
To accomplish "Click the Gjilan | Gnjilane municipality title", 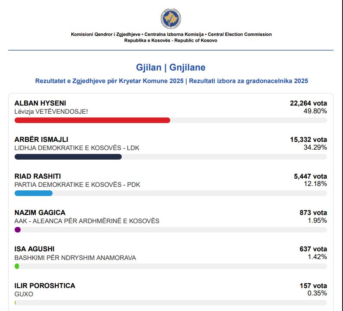I will pos(171,67).
